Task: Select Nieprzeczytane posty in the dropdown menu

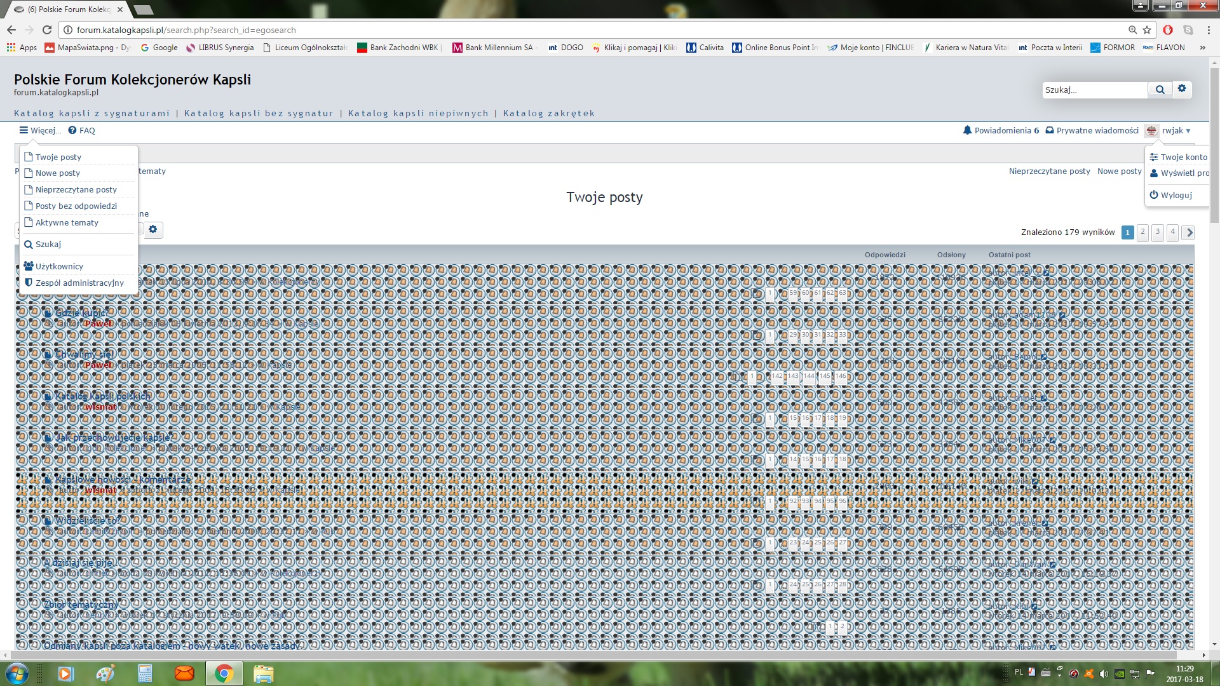Action: 76,189
